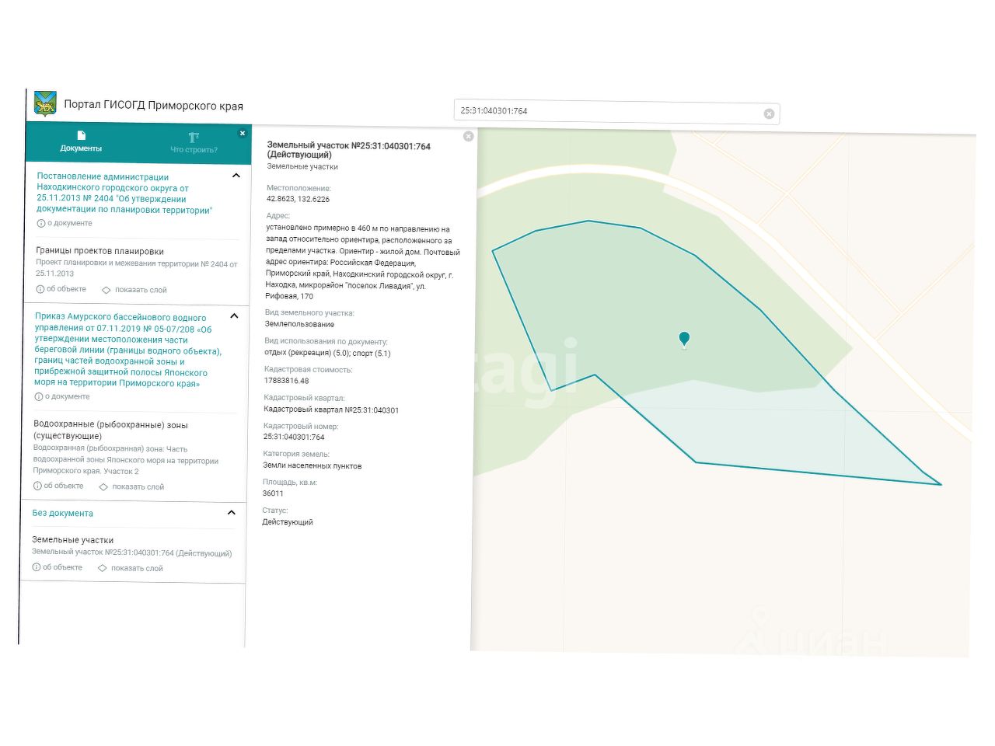Click Кадастровый квартал №25:31:040301 value

331,410
